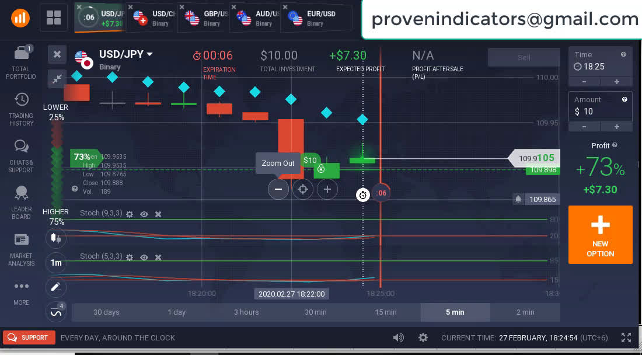This screenshot has height=355, width=642.
Task: Increase Amount with the plus stepper
Action: [x=616, y=127]
